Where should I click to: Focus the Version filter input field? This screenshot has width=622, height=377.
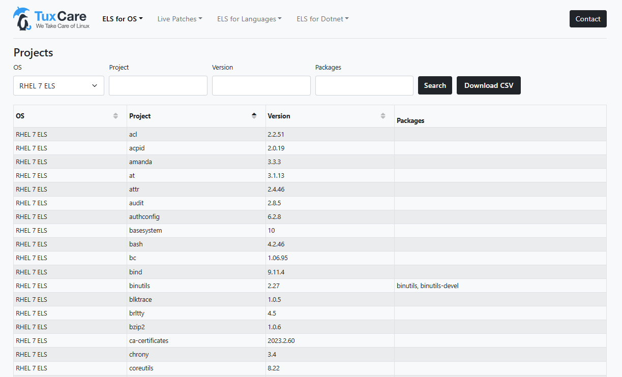[x=261, y=86]
